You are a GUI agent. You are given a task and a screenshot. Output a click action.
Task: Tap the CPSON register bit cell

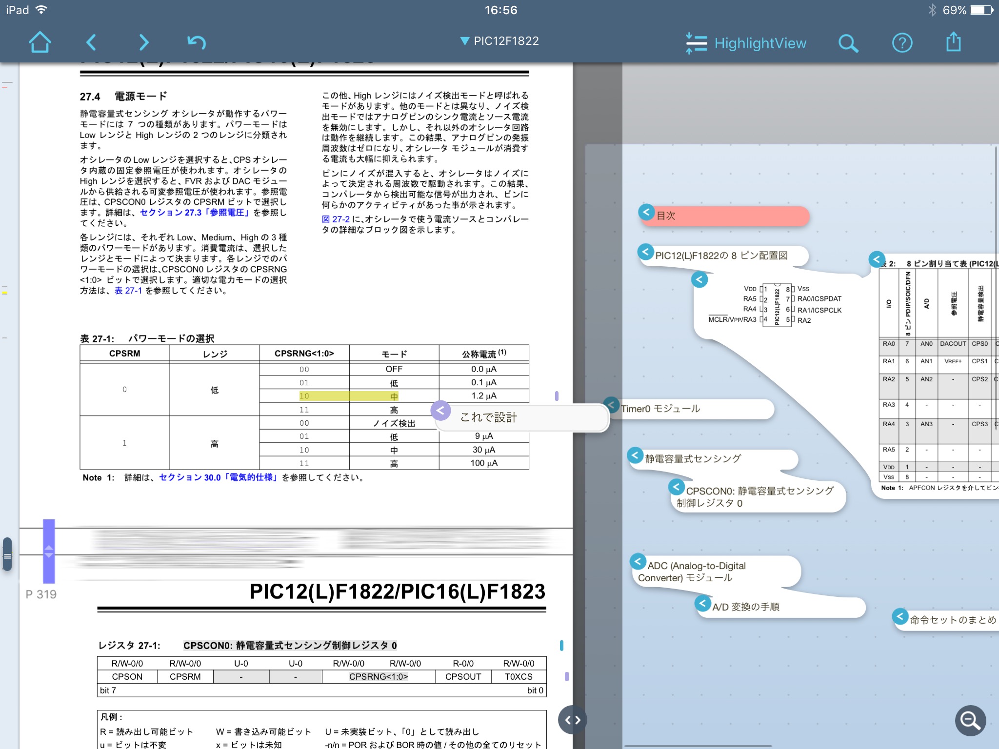pos(127,677)
